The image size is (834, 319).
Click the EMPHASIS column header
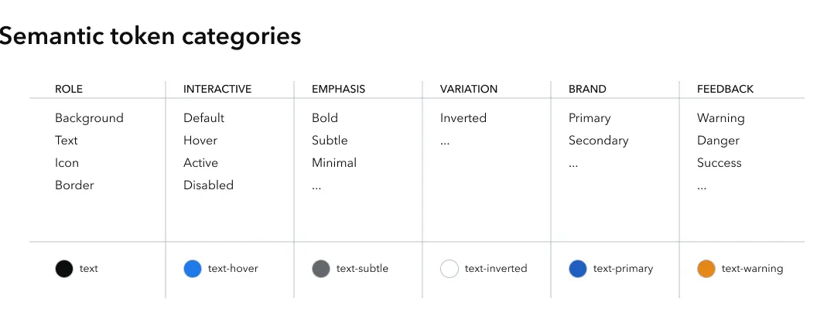[338, 89]
